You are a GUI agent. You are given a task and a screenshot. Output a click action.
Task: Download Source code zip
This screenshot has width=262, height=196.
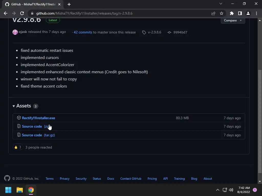point(36,127)
